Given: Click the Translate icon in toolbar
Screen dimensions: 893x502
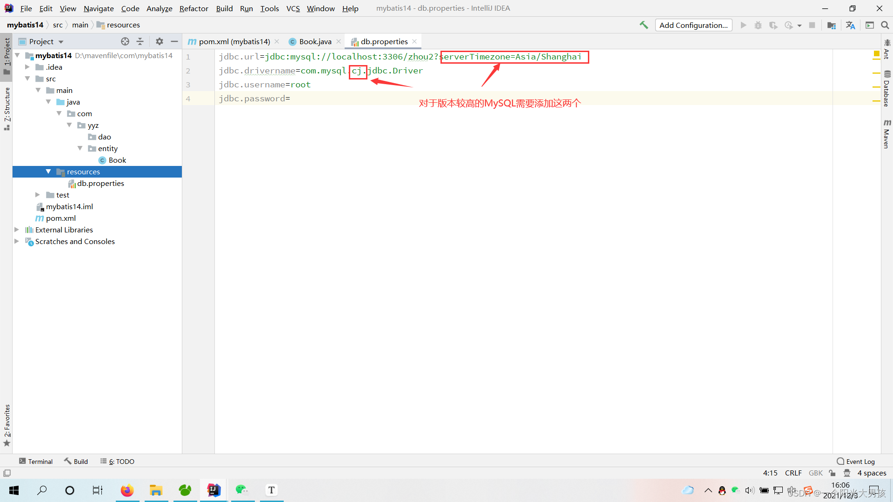Looking at the screenshot, I should pos(850,25).
